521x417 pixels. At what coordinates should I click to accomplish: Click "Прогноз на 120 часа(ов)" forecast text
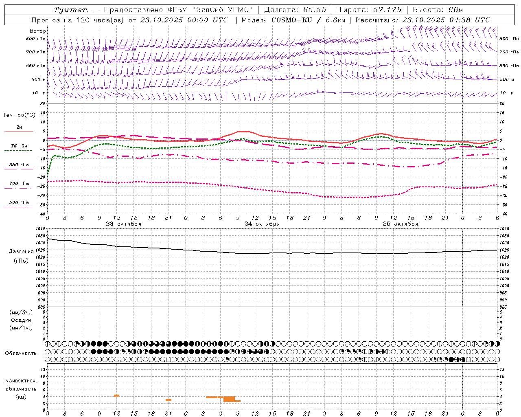(79, 20)
